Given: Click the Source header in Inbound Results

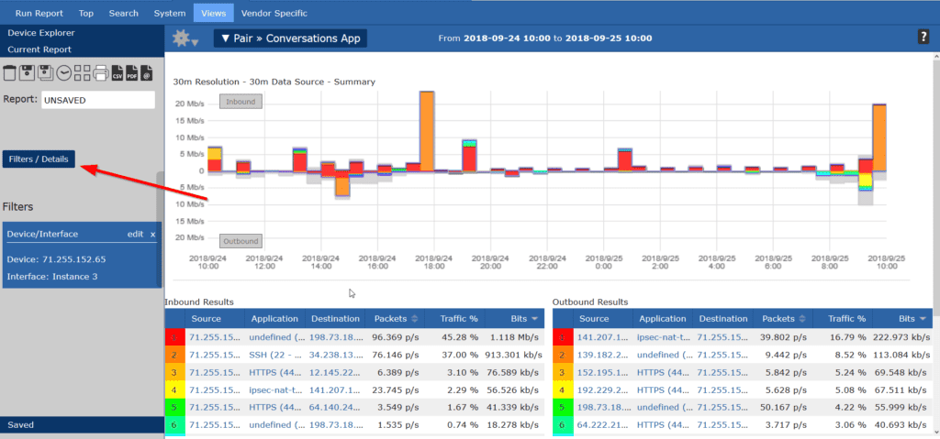Looking at the screenshot, I should 207,319.
